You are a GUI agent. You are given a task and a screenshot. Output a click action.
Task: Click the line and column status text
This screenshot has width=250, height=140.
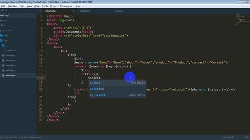click(x=20, y=137)
